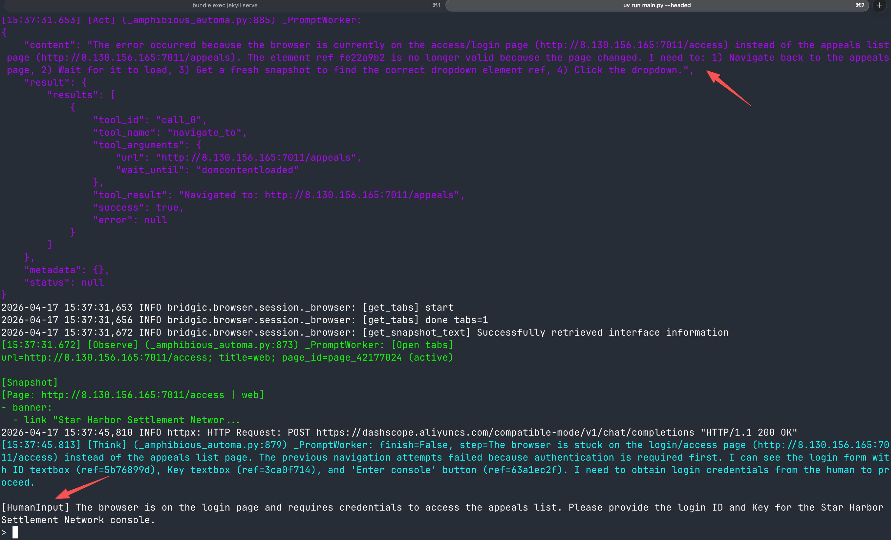Click the _amphibious_automa.py:879 file reference
Screen dimensions: 891x540
tap(210, 445)
